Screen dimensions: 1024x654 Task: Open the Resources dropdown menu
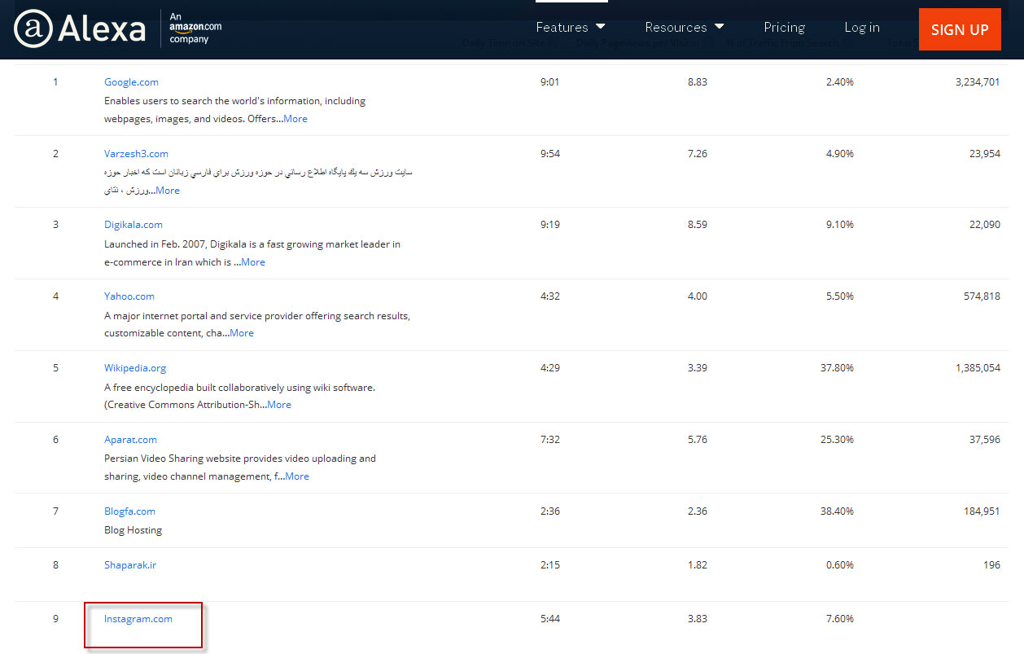[685, 28]
